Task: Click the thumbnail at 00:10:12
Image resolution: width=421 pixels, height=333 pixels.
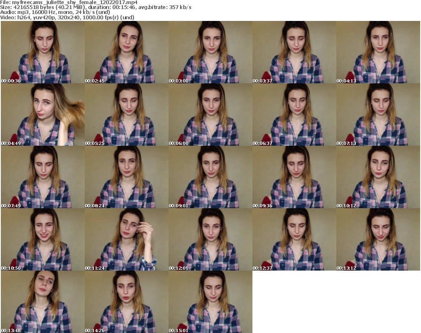Action: point(378,177)
